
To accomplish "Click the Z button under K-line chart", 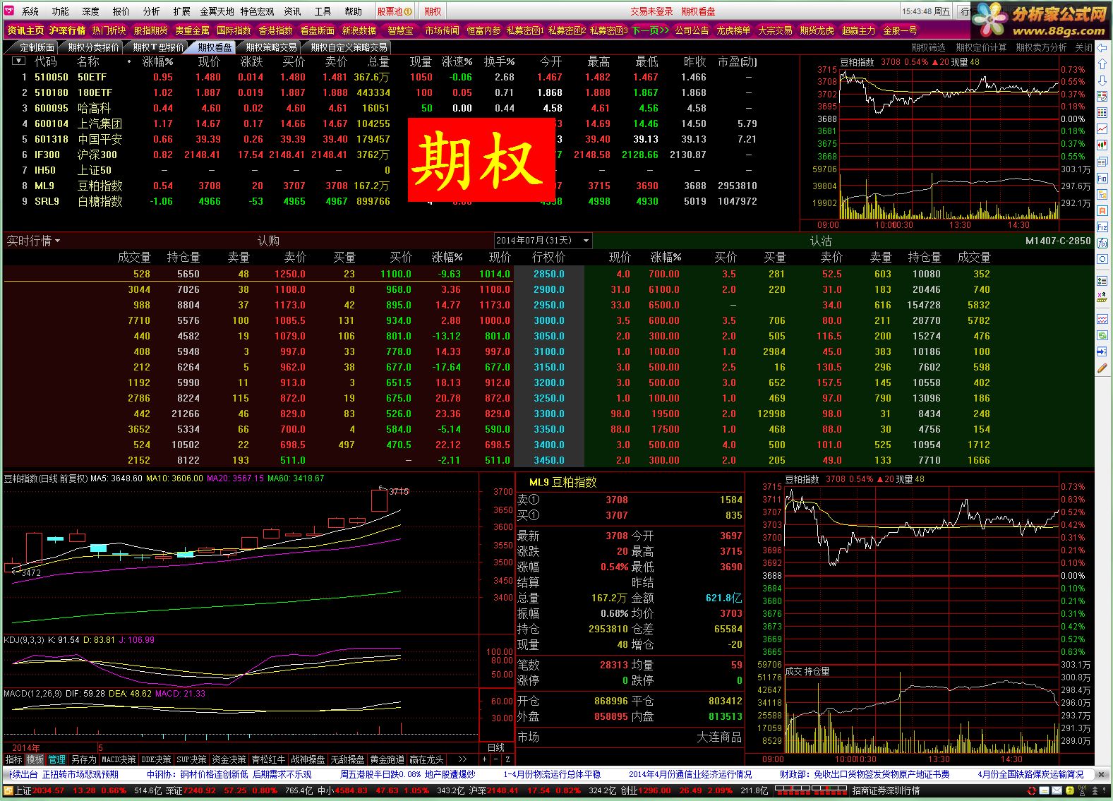I will 507,759.
